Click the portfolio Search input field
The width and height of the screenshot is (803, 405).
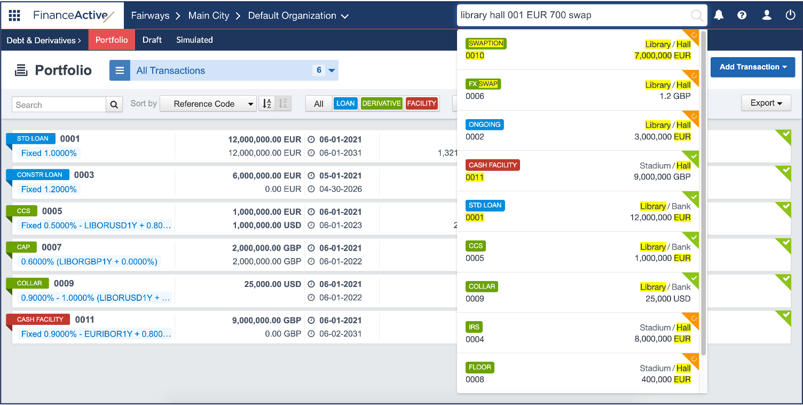pos(59,105)
